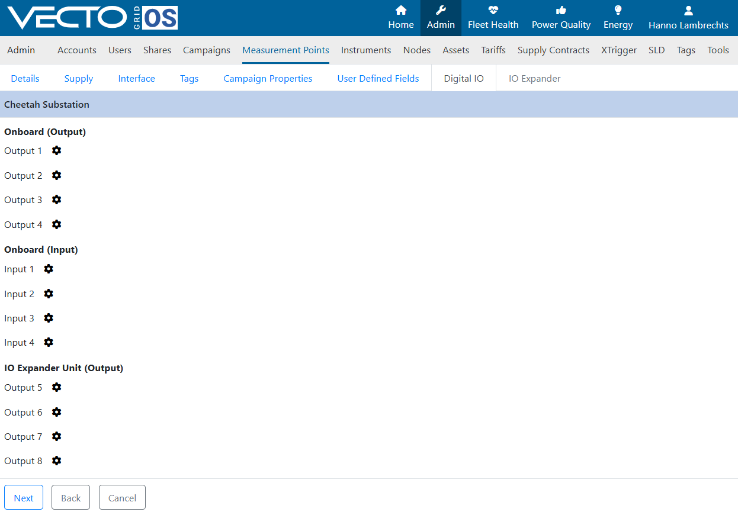Click the Onboard (Output) heading
This screenshot has width=738, height=515.
(45, 131)
